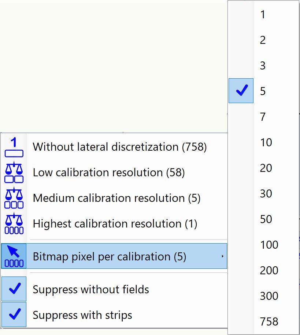Pick Medium calibration resolution (5)
Viewport: 300px width, 335px height.
coord(116,198)
